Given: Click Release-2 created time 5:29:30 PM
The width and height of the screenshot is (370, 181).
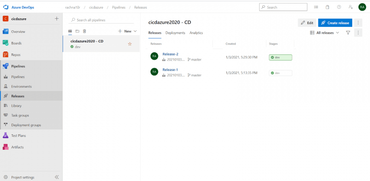Looking at the screenshot, I should tap(241, 57).
